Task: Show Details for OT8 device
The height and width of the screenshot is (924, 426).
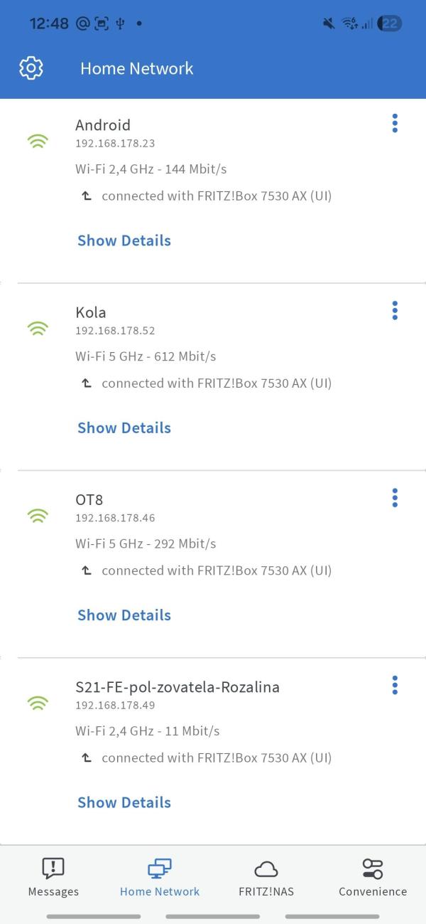Action: click(124, 615)
